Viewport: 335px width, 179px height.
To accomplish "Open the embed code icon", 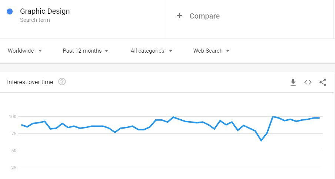I will [x=308, y=82].
